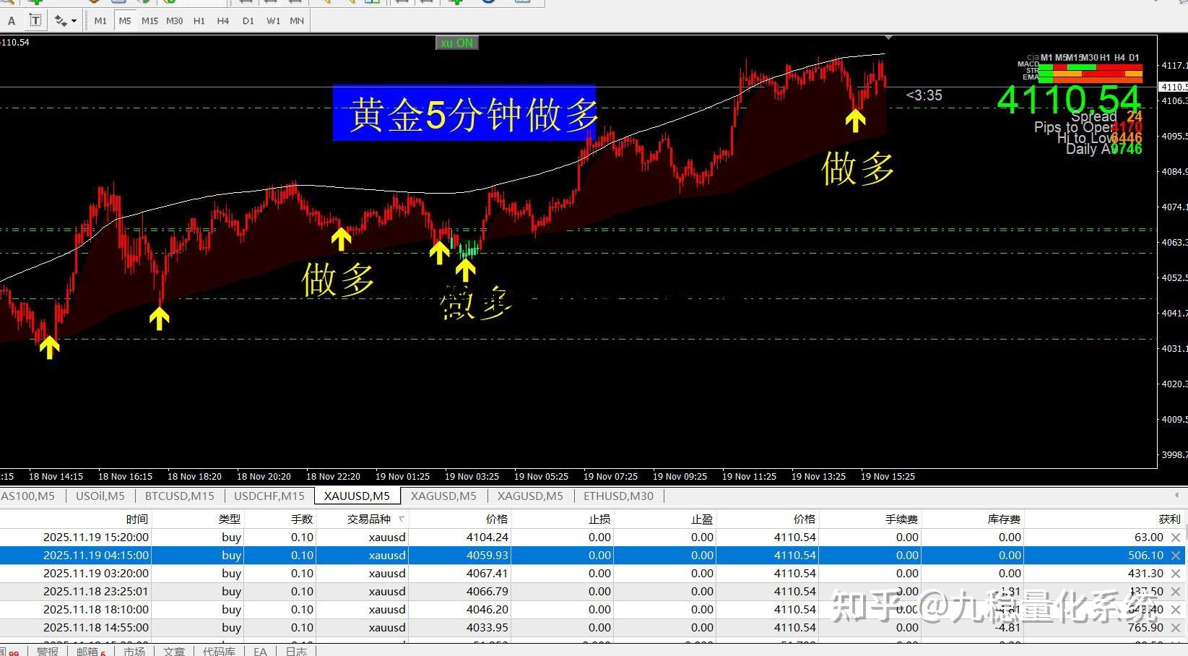Switch chart to M15 timeframe

click(149, 20)
